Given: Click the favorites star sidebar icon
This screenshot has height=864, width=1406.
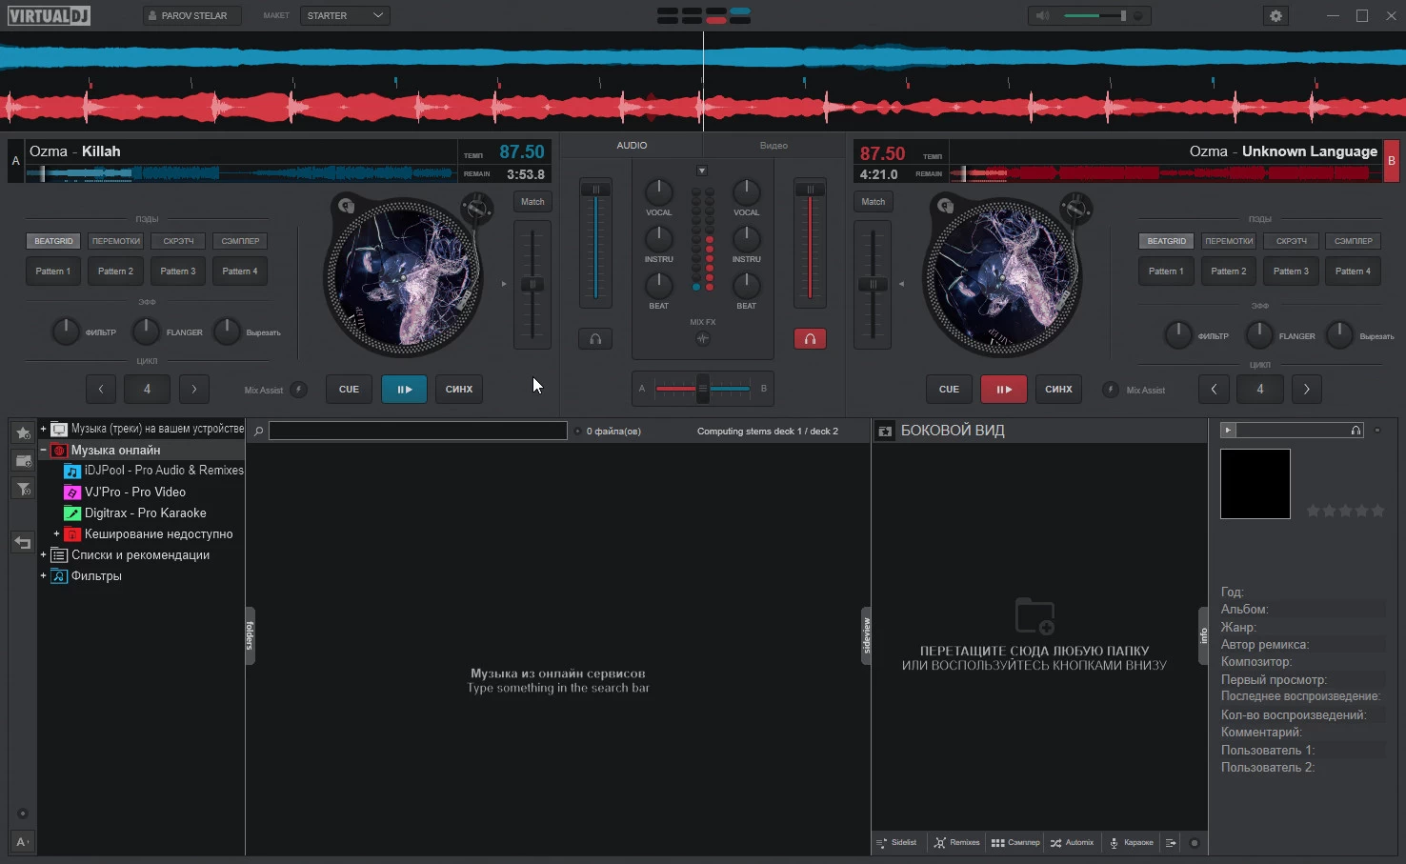Looking at the screenshot, I should [x=23, y=433].
